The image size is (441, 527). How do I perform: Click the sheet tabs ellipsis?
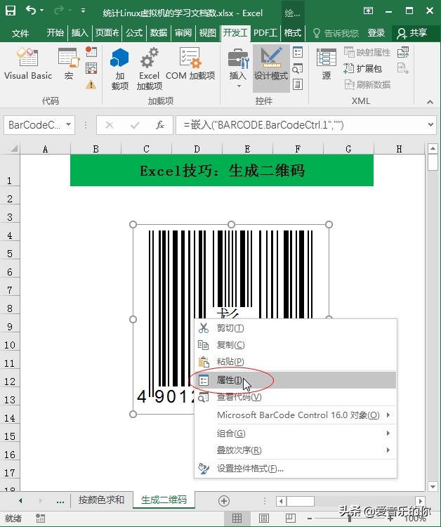tap(60, 502)
